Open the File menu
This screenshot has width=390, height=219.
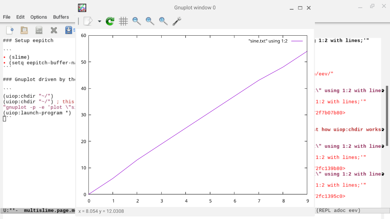(7, 17)
